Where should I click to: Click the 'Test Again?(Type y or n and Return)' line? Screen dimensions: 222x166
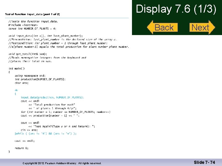pos(62,126)
